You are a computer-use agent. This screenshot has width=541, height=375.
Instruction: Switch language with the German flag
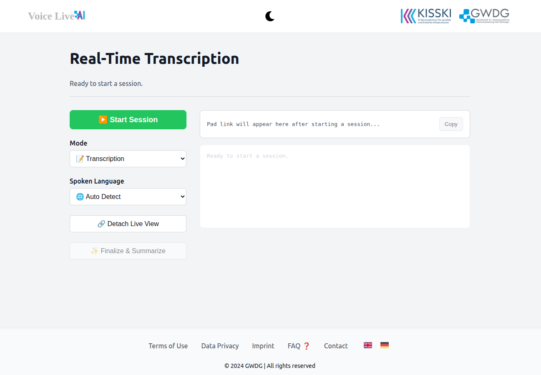pyautogui.click(x=385, y=345)
